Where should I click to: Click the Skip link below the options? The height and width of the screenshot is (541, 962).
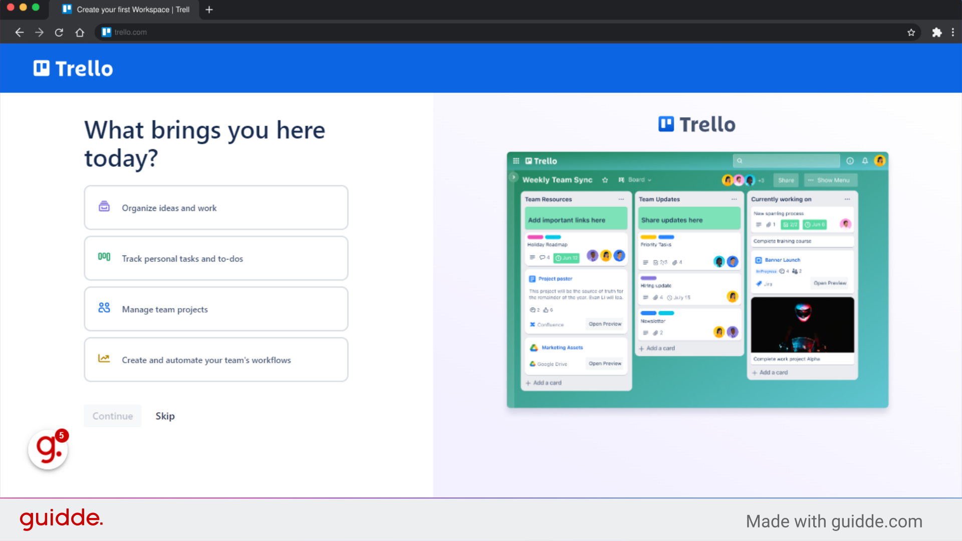click(165, 416)
